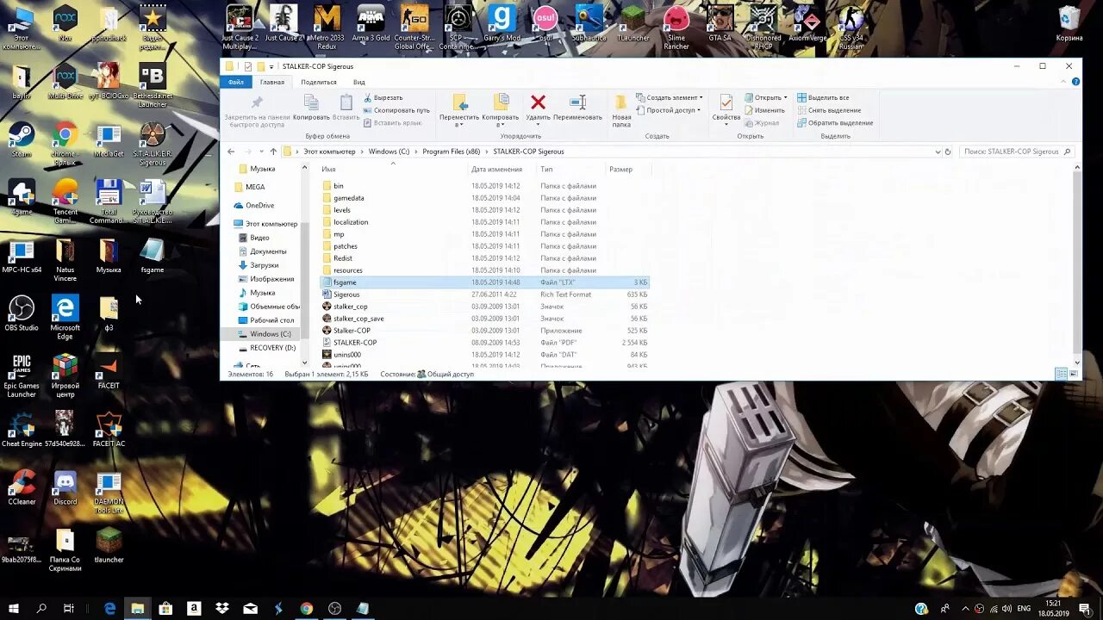This screenshot has width=1103, height=620.
Task: Select MEGA in navigation pane
Action: [255, 187]
